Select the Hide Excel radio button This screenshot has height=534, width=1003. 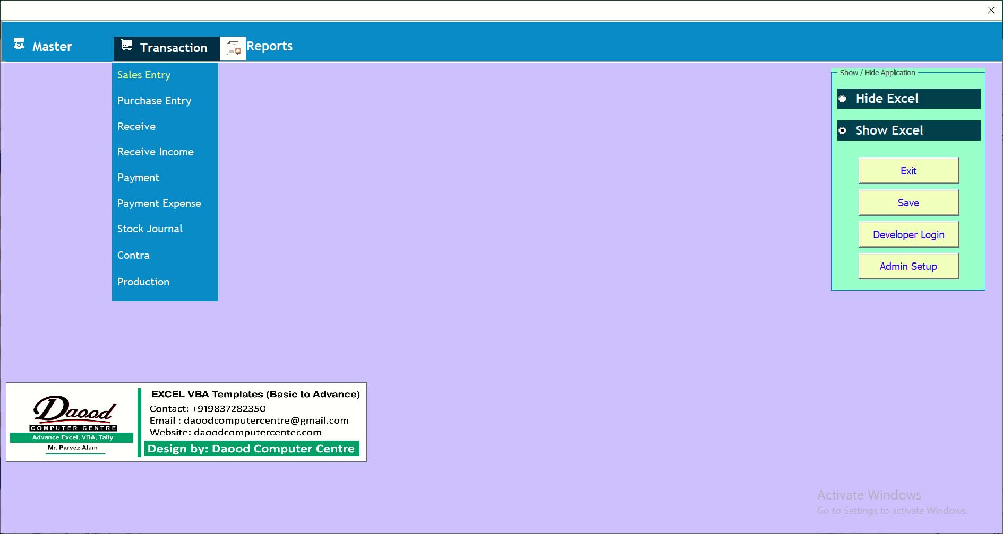point(843,99)
